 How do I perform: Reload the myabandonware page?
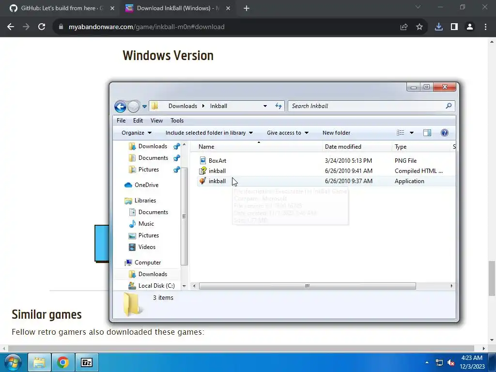point(42,27)
